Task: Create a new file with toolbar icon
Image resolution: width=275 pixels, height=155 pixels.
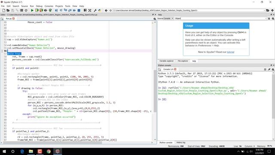Action: (x=4, y=10)
